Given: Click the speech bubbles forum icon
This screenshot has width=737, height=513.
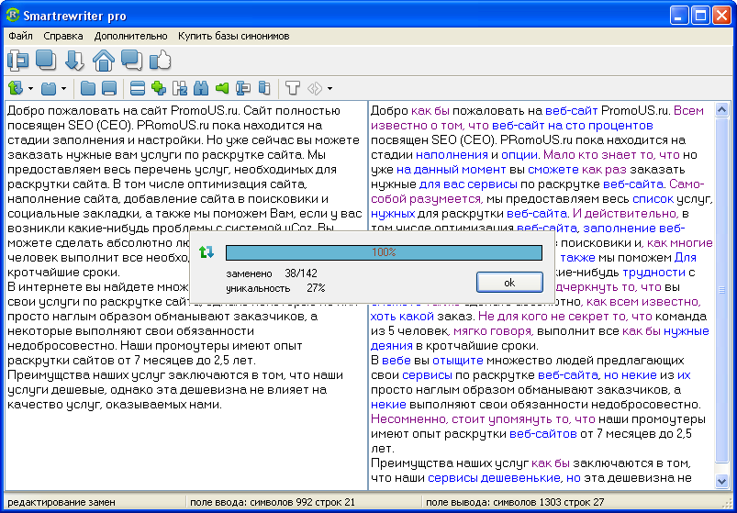Looking at the screenshot, I should [131, 61].
